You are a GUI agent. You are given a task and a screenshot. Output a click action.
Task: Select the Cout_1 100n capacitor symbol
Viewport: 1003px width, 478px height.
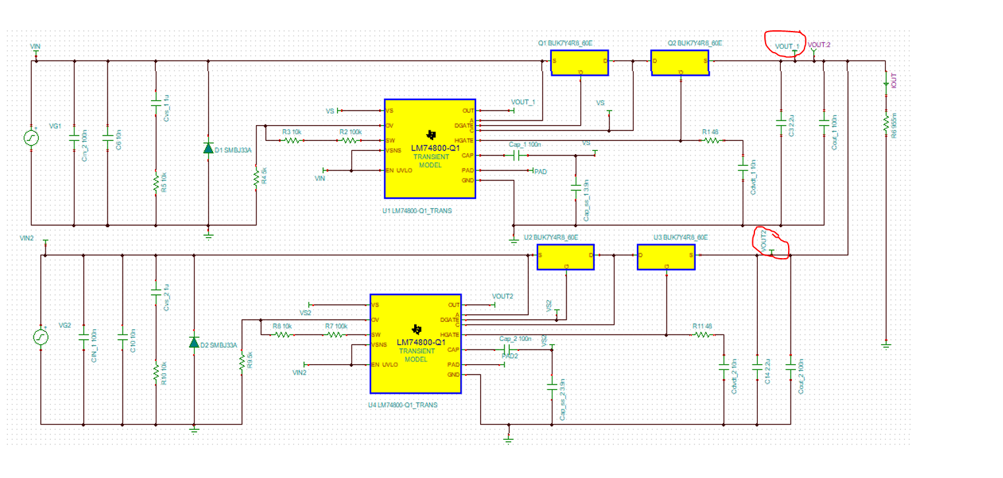(824, 122)
